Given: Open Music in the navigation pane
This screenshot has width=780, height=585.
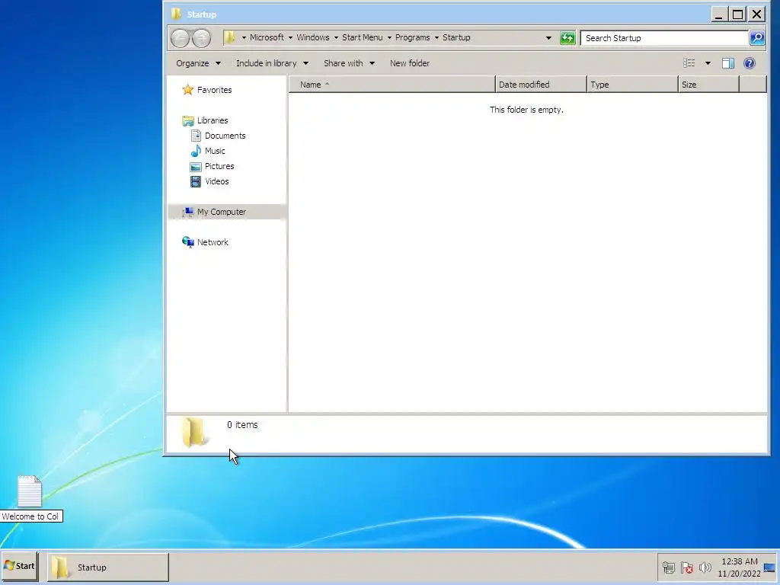Looking at the screenshot, I should tap(215, 151).
